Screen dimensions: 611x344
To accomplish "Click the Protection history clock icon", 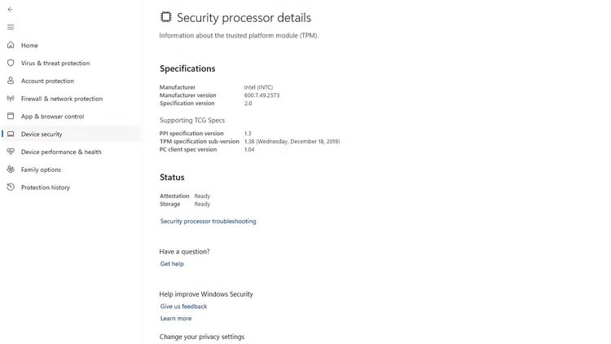I will 11,187.
